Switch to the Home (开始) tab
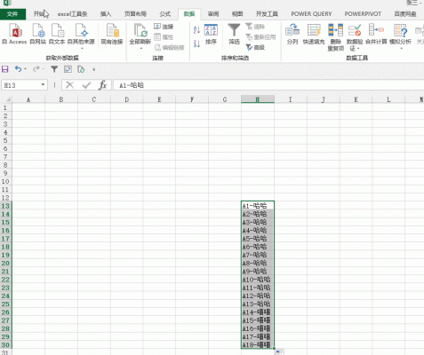424x355 pixels. click(39, 14)
